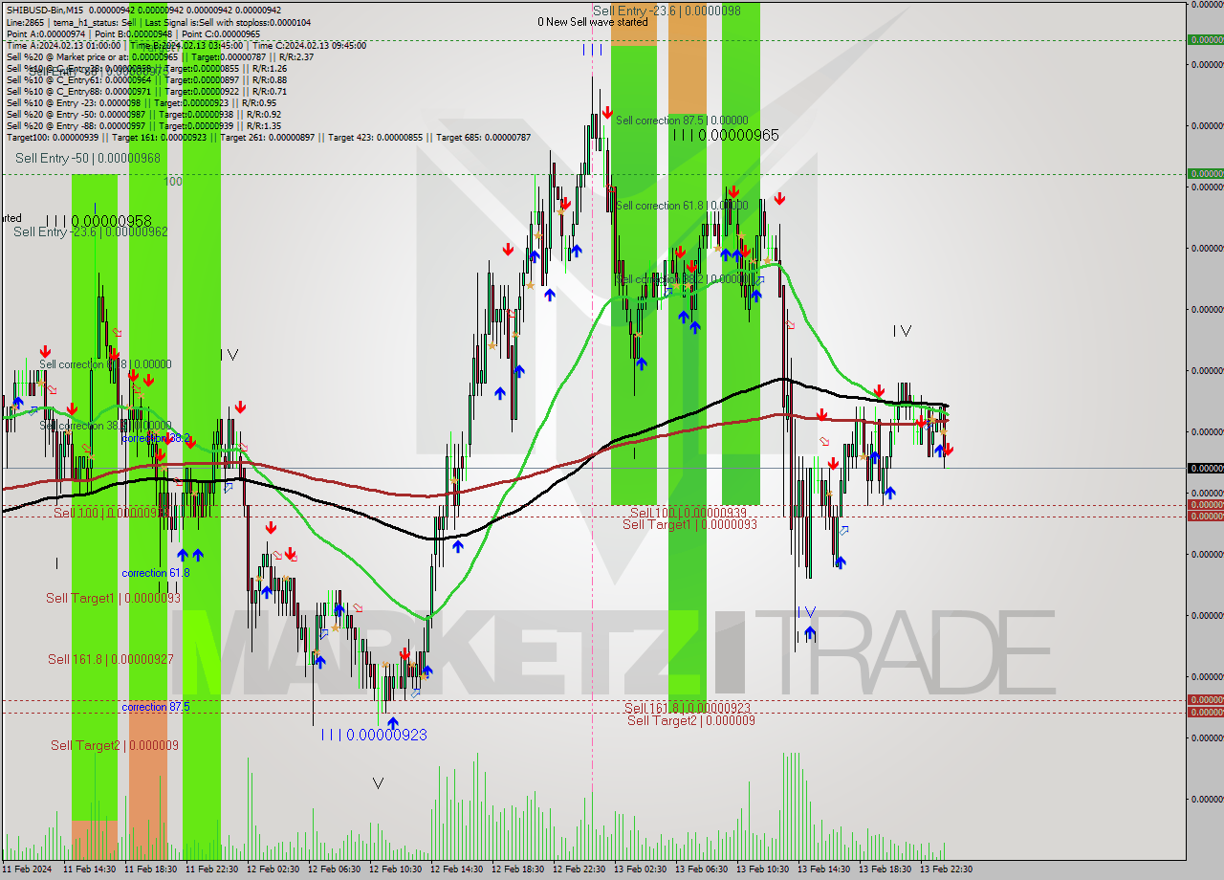The height and width of the screenshot is (880, 1224).
Task: Click the black 'V' label above volume bars
Action: point(378,783)
